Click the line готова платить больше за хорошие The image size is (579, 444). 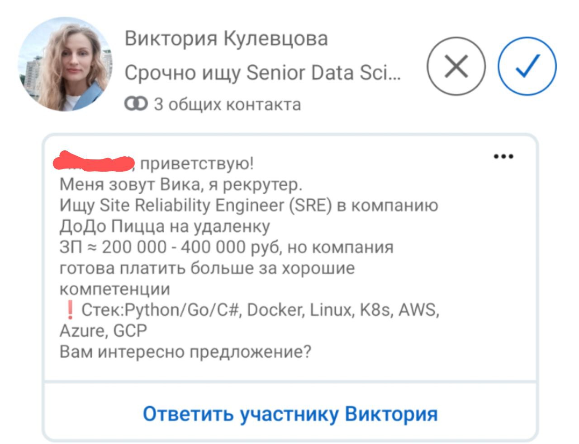coord(207,268)
